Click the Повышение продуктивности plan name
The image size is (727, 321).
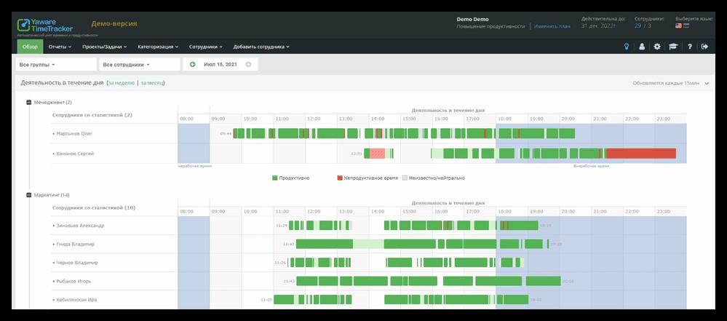(x=490, y=26)
